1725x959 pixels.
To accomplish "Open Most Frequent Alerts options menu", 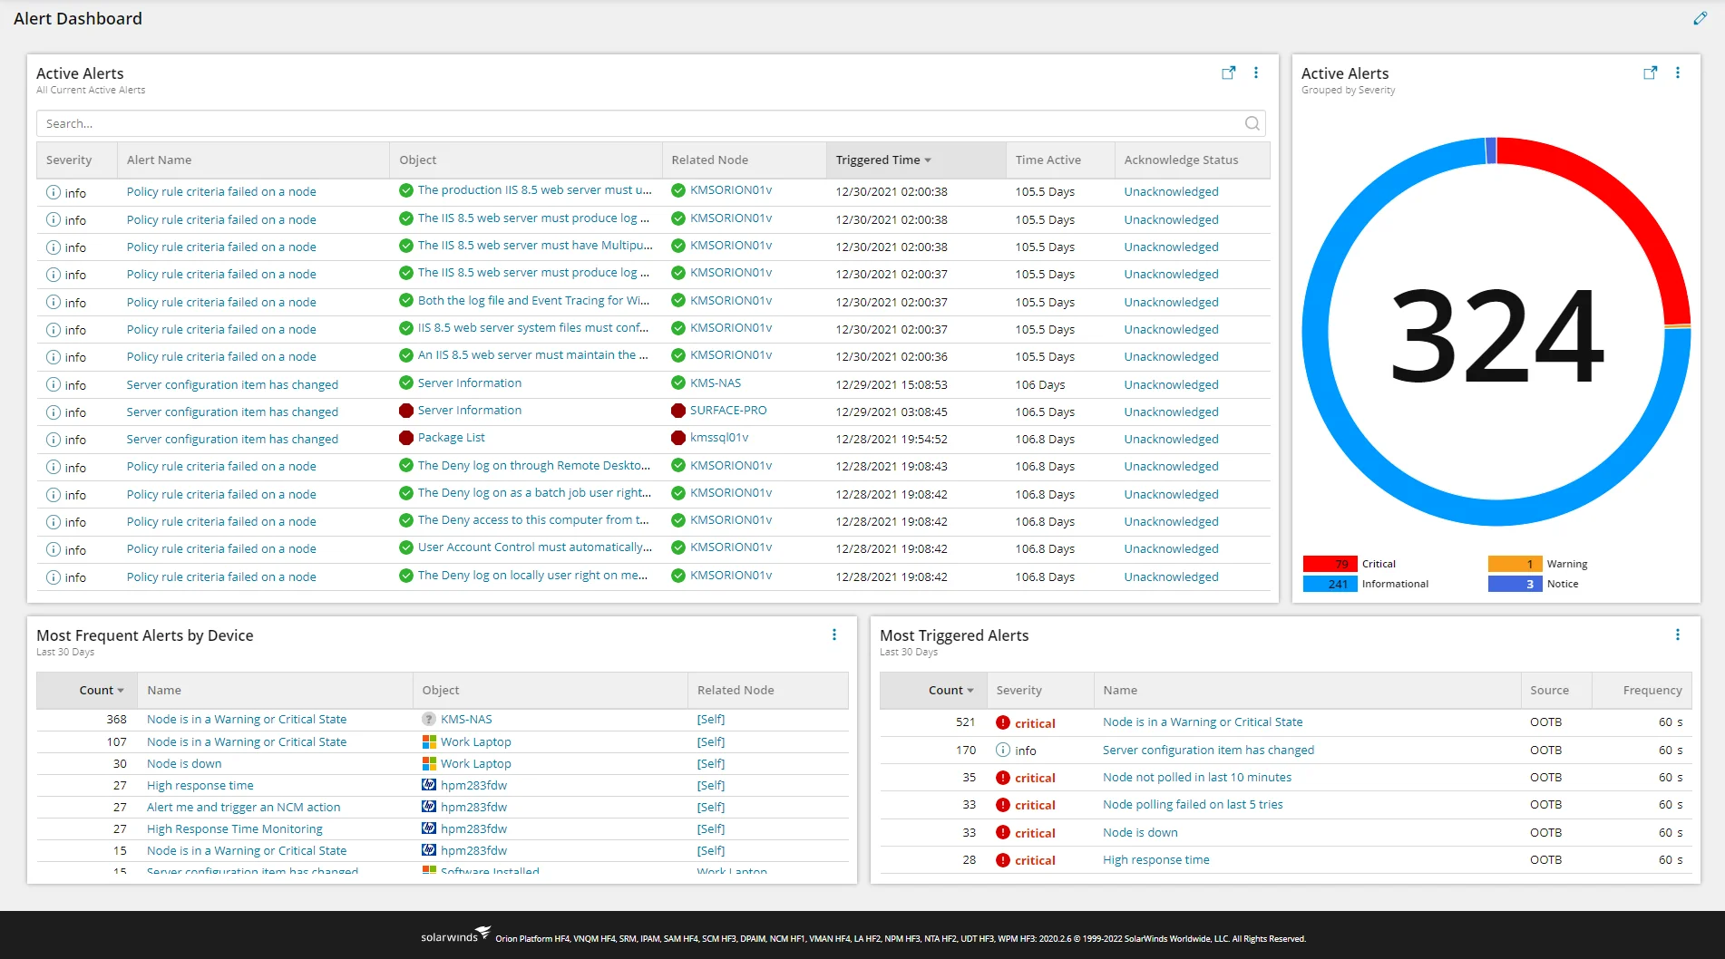I will pyautogui.click(x=834, y=635).
